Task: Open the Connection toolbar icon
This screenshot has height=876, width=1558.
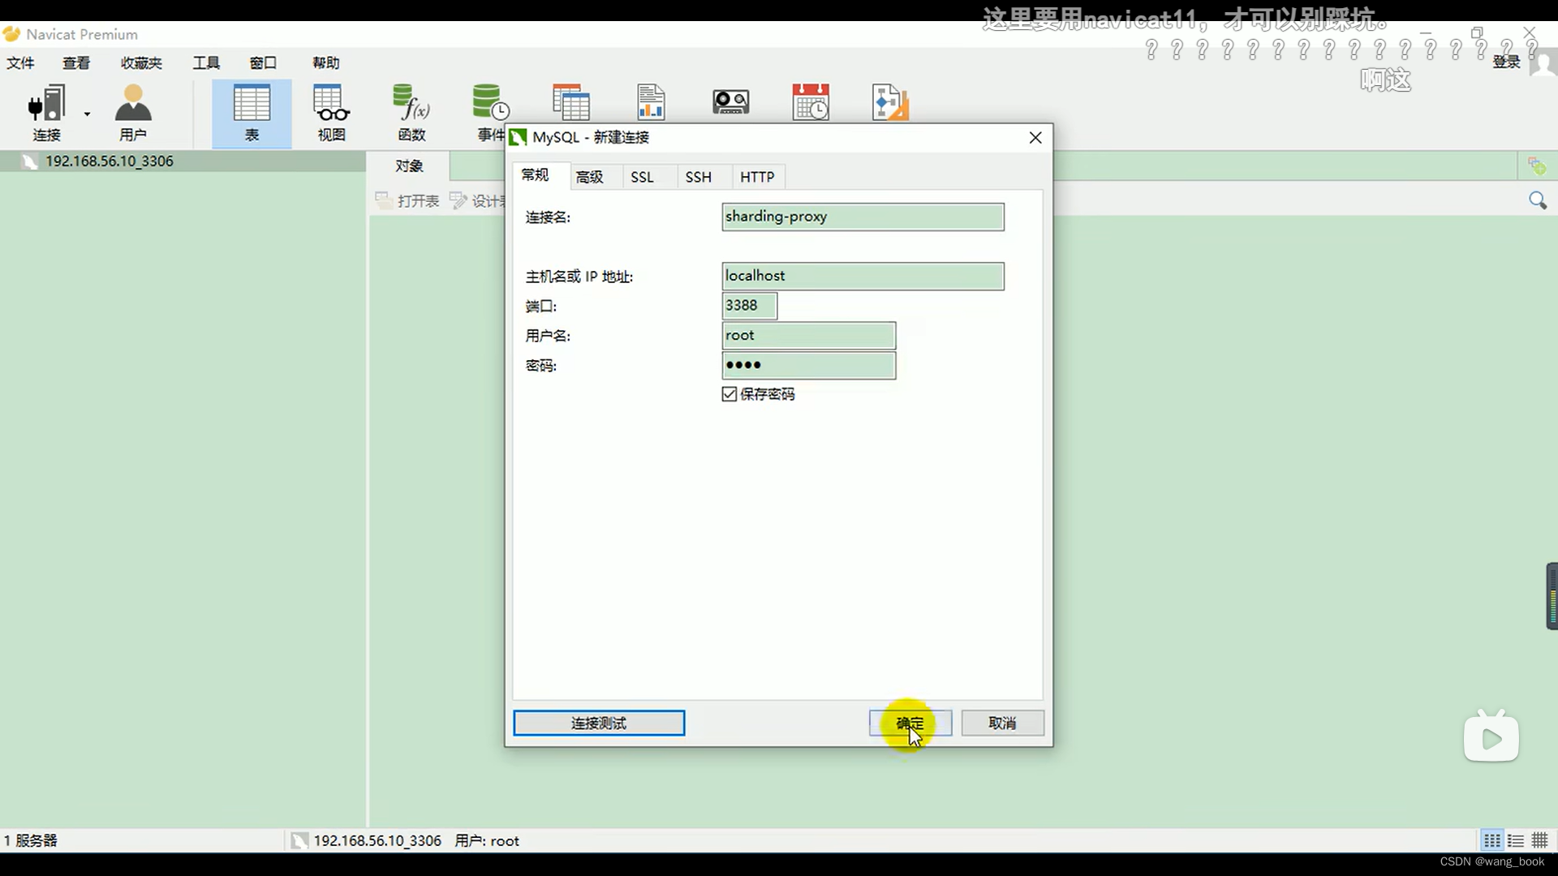Action: (46, 113)
